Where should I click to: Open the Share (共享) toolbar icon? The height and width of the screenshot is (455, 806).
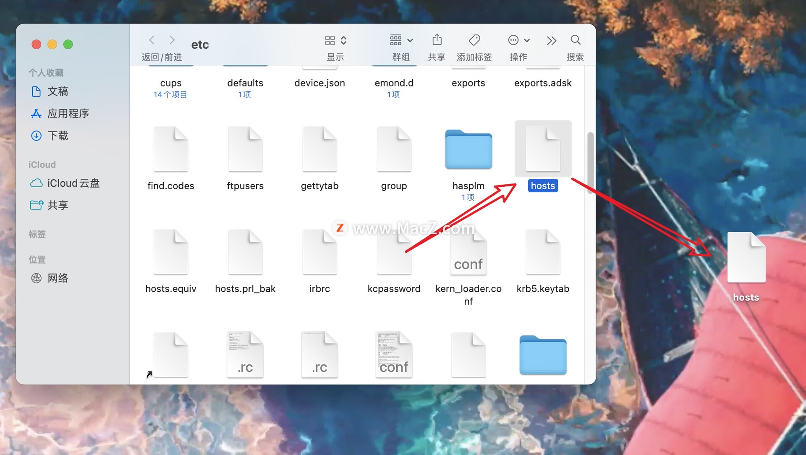(x=437, y=40)
